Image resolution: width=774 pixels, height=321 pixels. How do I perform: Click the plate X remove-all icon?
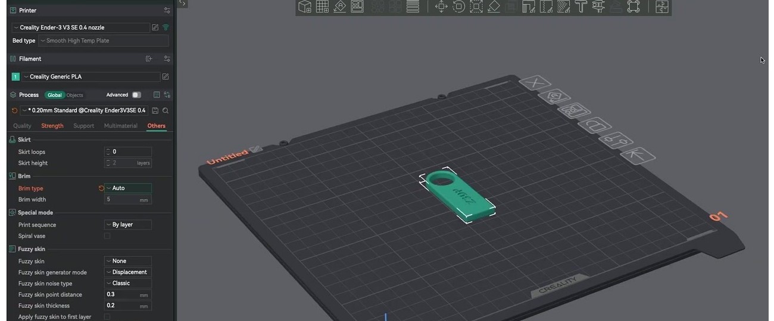tap(535, 83)
